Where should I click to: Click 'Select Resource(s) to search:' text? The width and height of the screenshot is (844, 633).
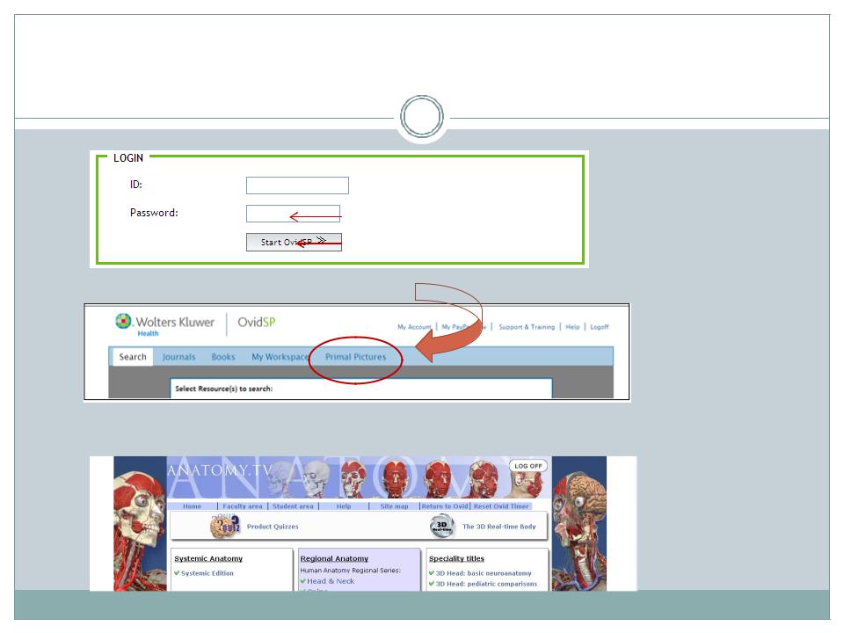(x=224, y=389)
